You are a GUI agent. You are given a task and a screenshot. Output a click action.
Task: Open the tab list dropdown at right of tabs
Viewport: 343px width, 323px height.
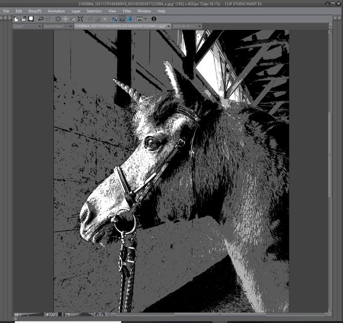[x=330, y=26]
